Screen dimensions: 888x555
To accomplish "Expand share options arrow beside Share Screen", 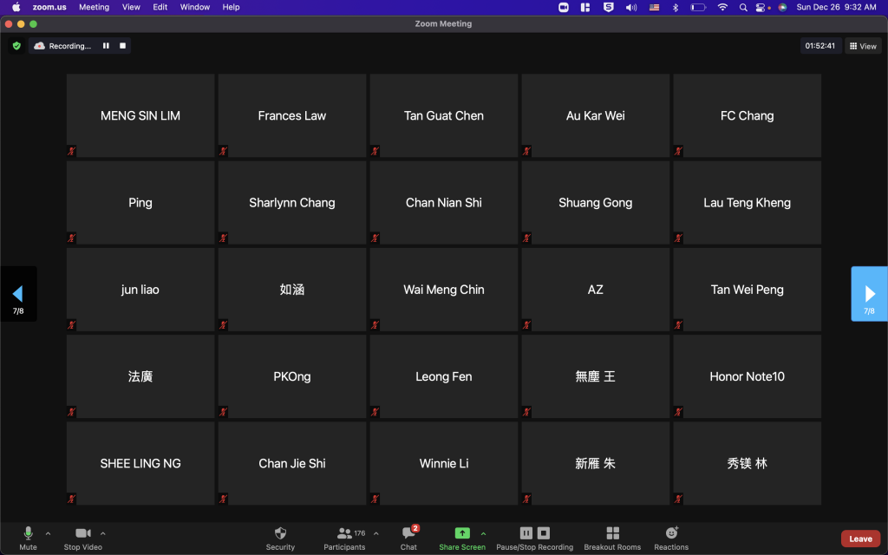I will (x=483, y=533).
